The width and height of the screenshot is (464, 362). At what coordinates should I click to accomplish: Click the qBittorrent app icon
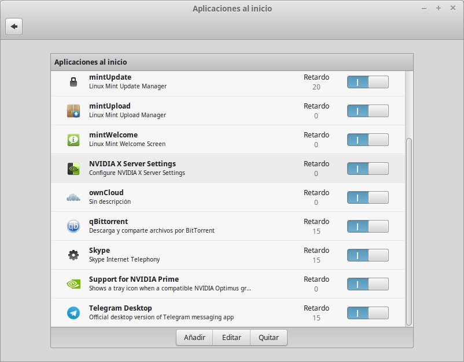point(73,226)
